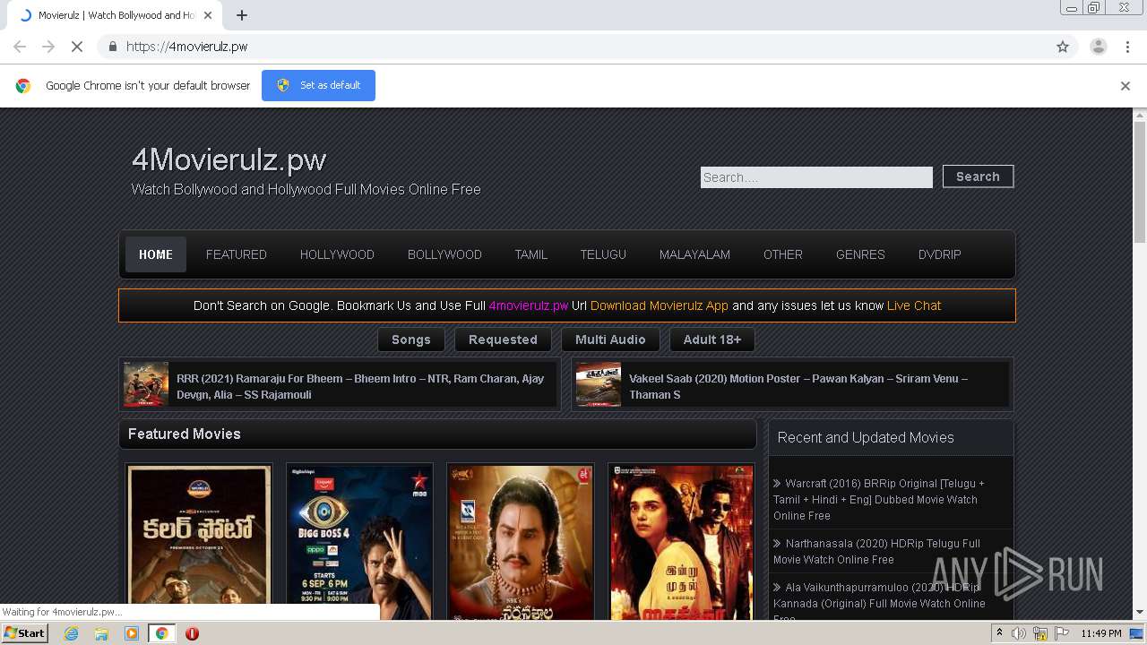
Task: Launch Internet Explorer from taskbar
Action: [71, 633]
